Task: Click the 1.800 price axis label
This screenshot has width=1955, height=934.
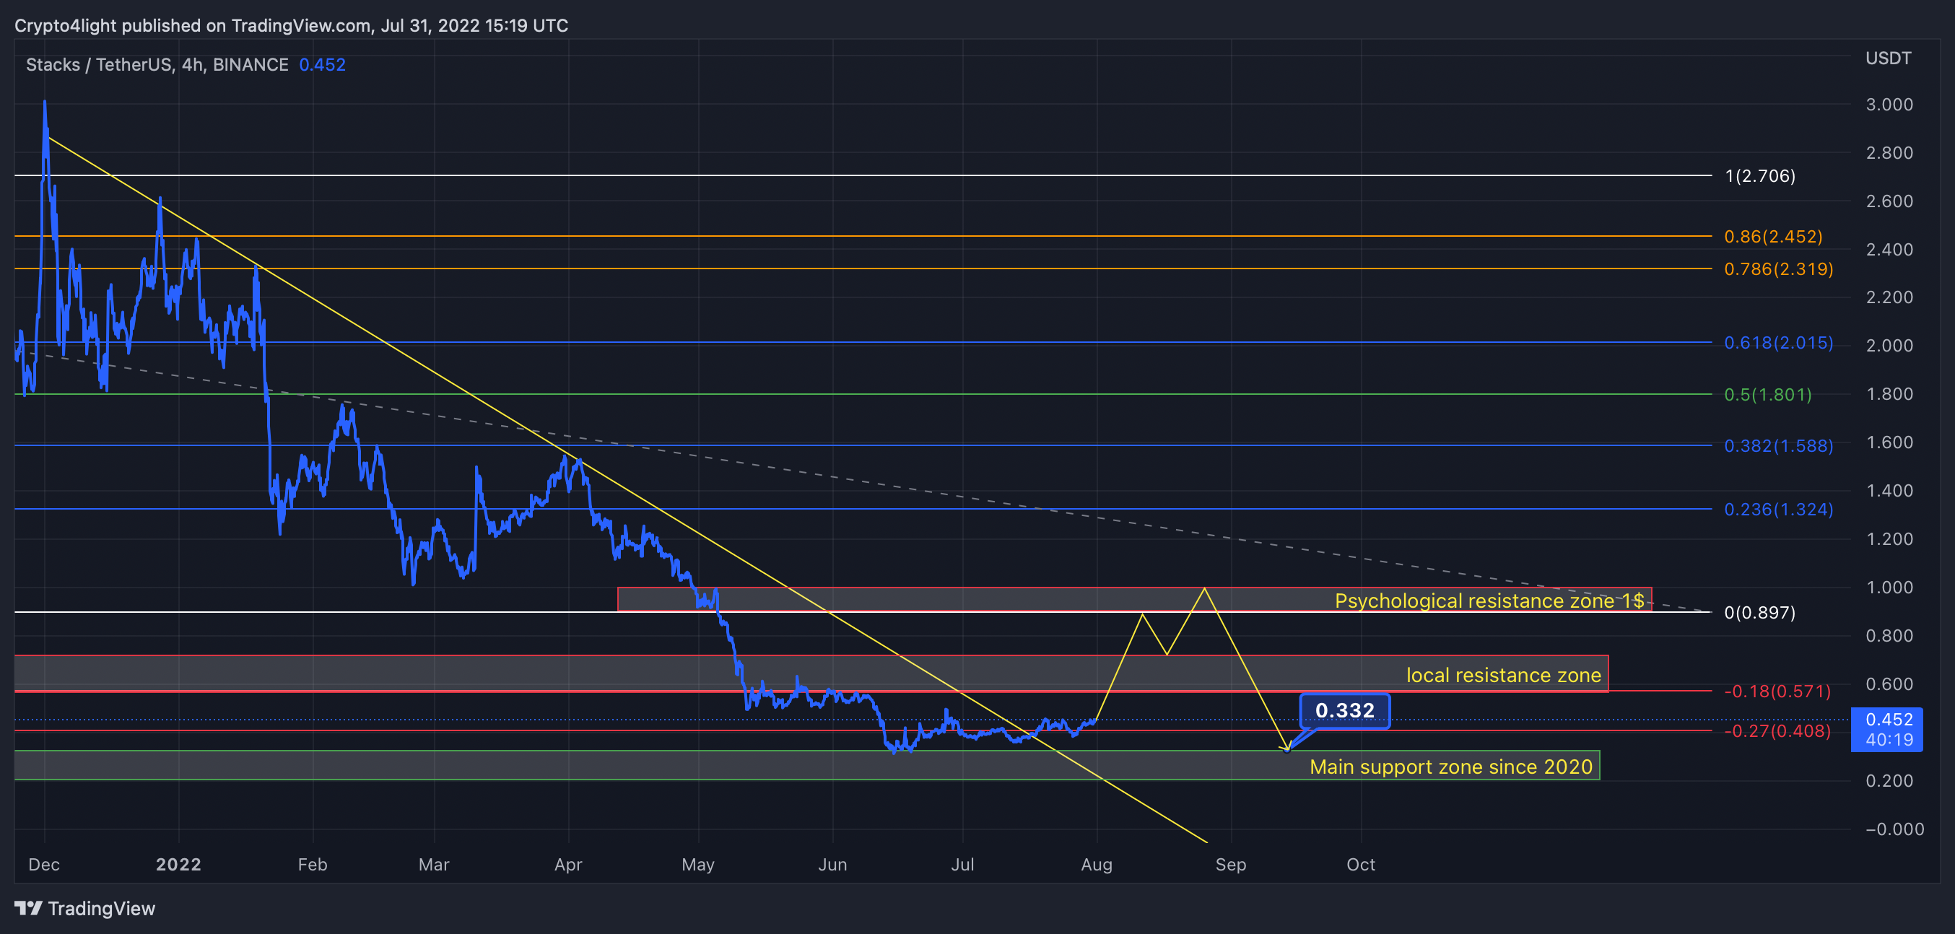Action: click(1890, 395)
